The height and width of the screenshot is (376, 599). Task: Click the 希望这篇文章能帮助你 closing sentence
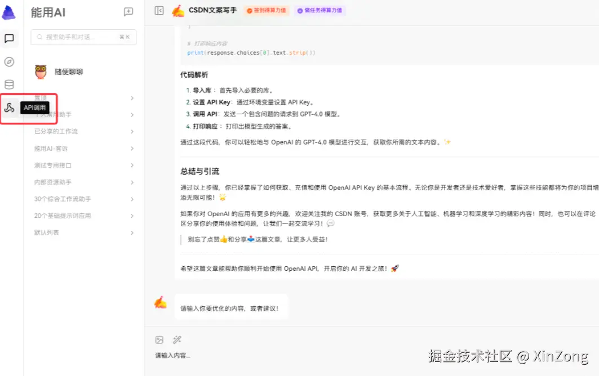tap(290, 268)
